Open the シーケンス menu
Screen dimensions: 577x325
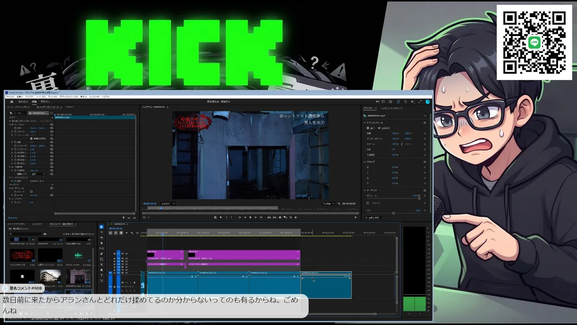(41, 97)
